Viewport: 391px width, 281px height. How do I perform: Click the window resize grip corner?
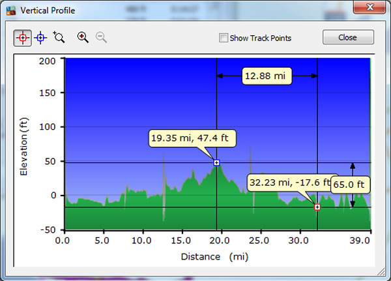(x=381, y=272)
